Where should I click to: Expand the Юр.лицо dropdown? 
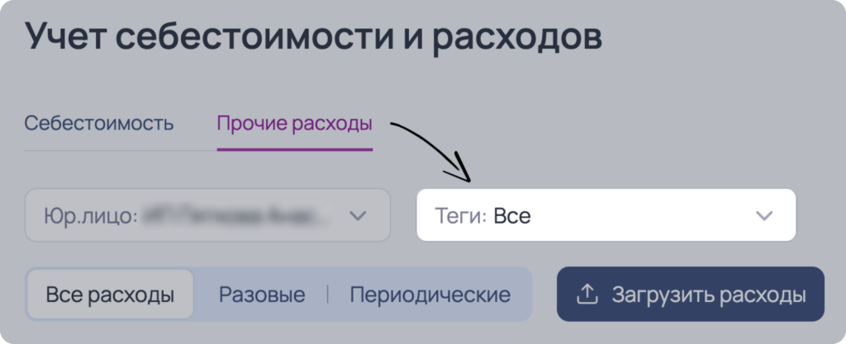click(x=207, y=214)
